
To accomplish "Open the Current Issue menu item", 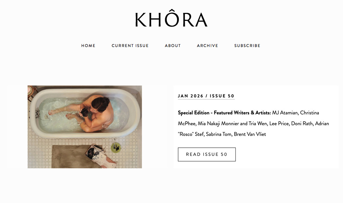I will pyautogui.click(x=130, y=46).
